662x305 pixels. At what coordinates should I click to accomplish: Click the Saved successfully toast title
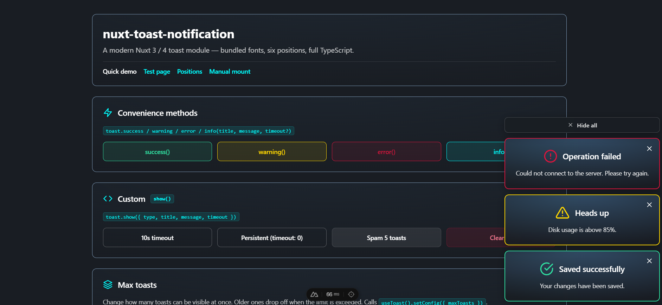(x=592, y=269)
